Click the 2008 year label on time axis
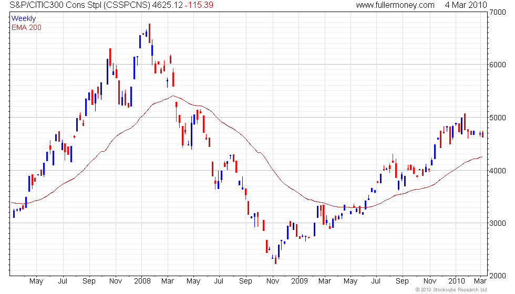 click(x=142, y=281)
